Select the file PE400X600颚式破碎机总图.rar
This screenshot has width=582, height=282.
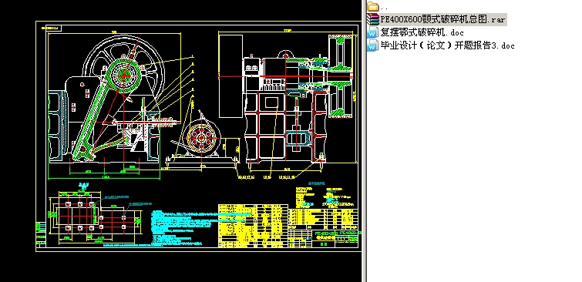(x=442, y=19)
